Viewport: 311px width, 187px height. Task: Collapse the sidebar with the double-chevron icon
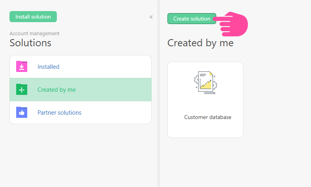151,17
